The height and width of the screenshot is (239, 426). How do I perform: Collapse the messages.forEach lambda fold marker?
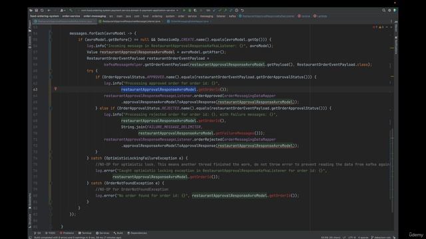tap(51, 33)
